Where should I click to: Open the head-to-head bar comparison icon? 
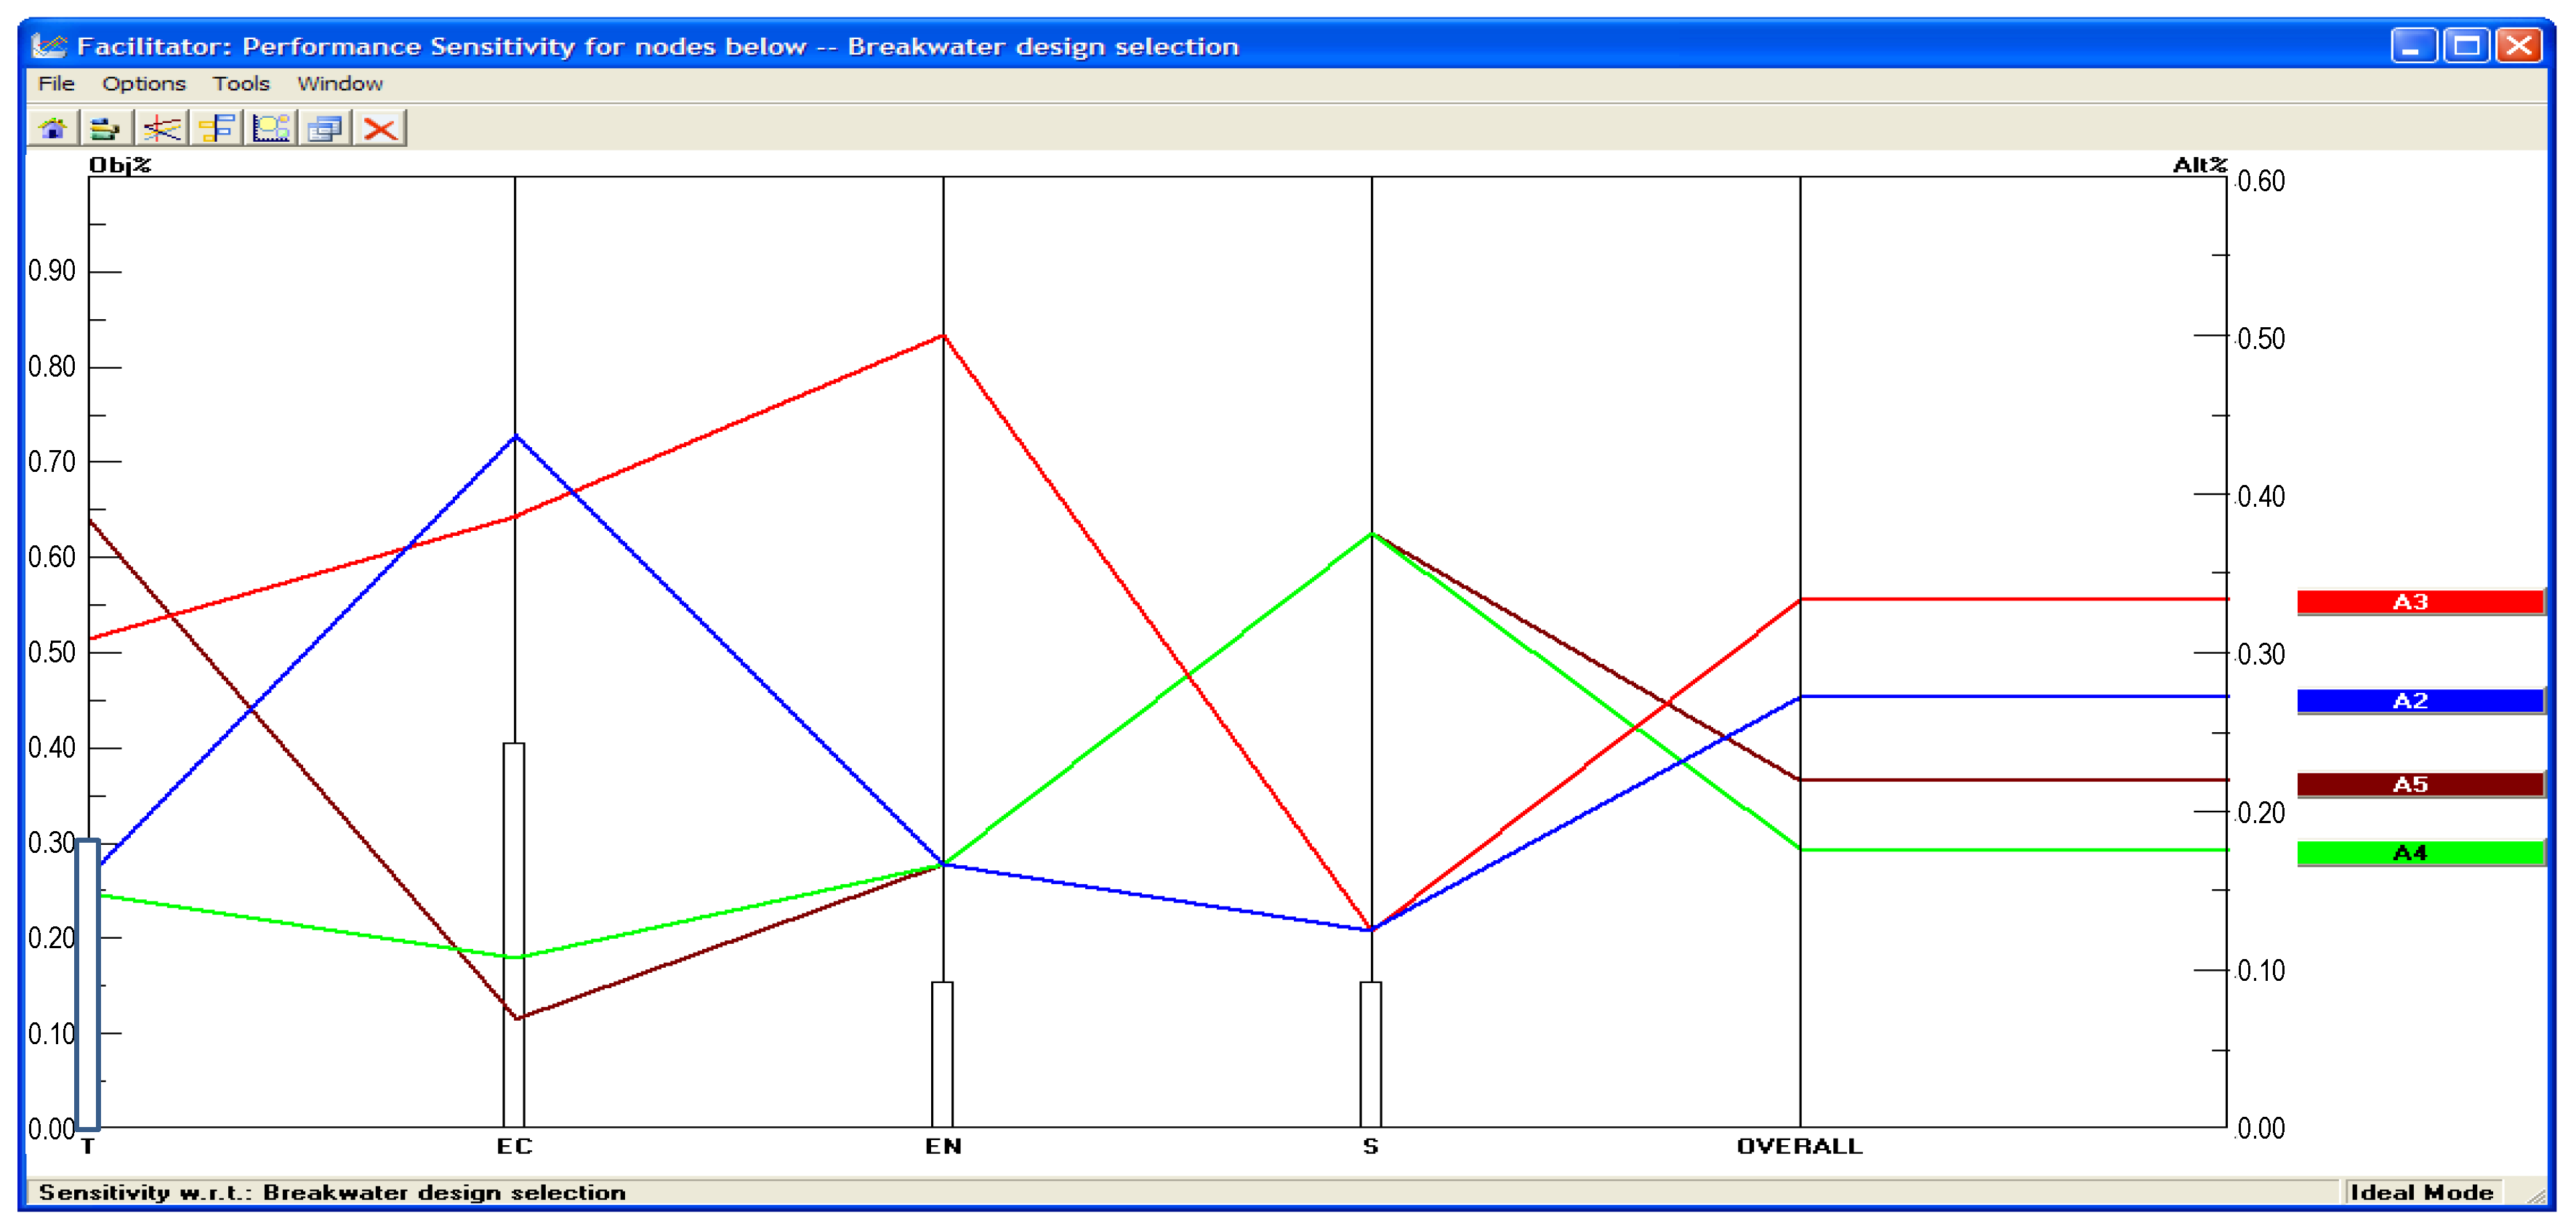point(216,128)
